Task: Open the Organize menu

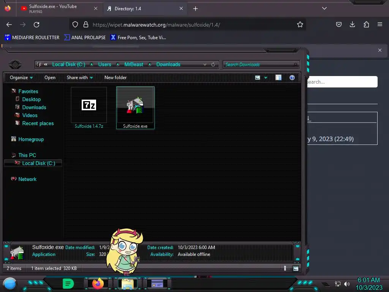Action: (x=21, y=78)
